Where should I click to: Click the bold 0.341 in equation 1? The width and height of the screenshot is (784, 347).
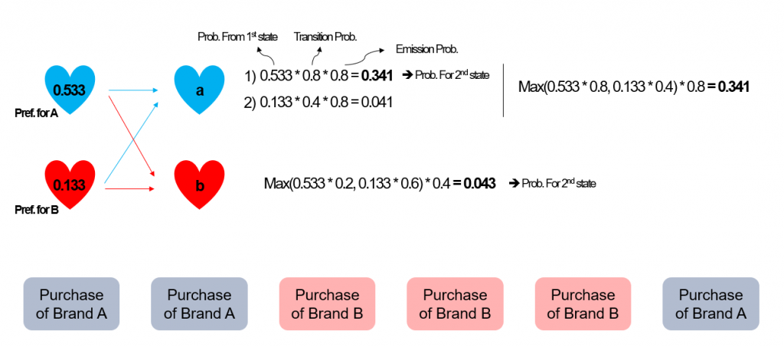click(377, 77)
